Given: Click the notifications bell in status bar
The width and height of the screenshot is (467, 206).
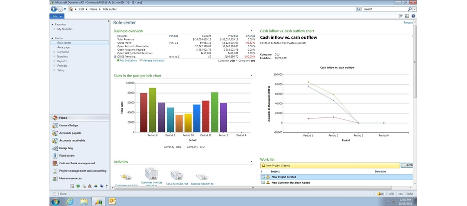Looking at the screenshot, I should point(380,194).
